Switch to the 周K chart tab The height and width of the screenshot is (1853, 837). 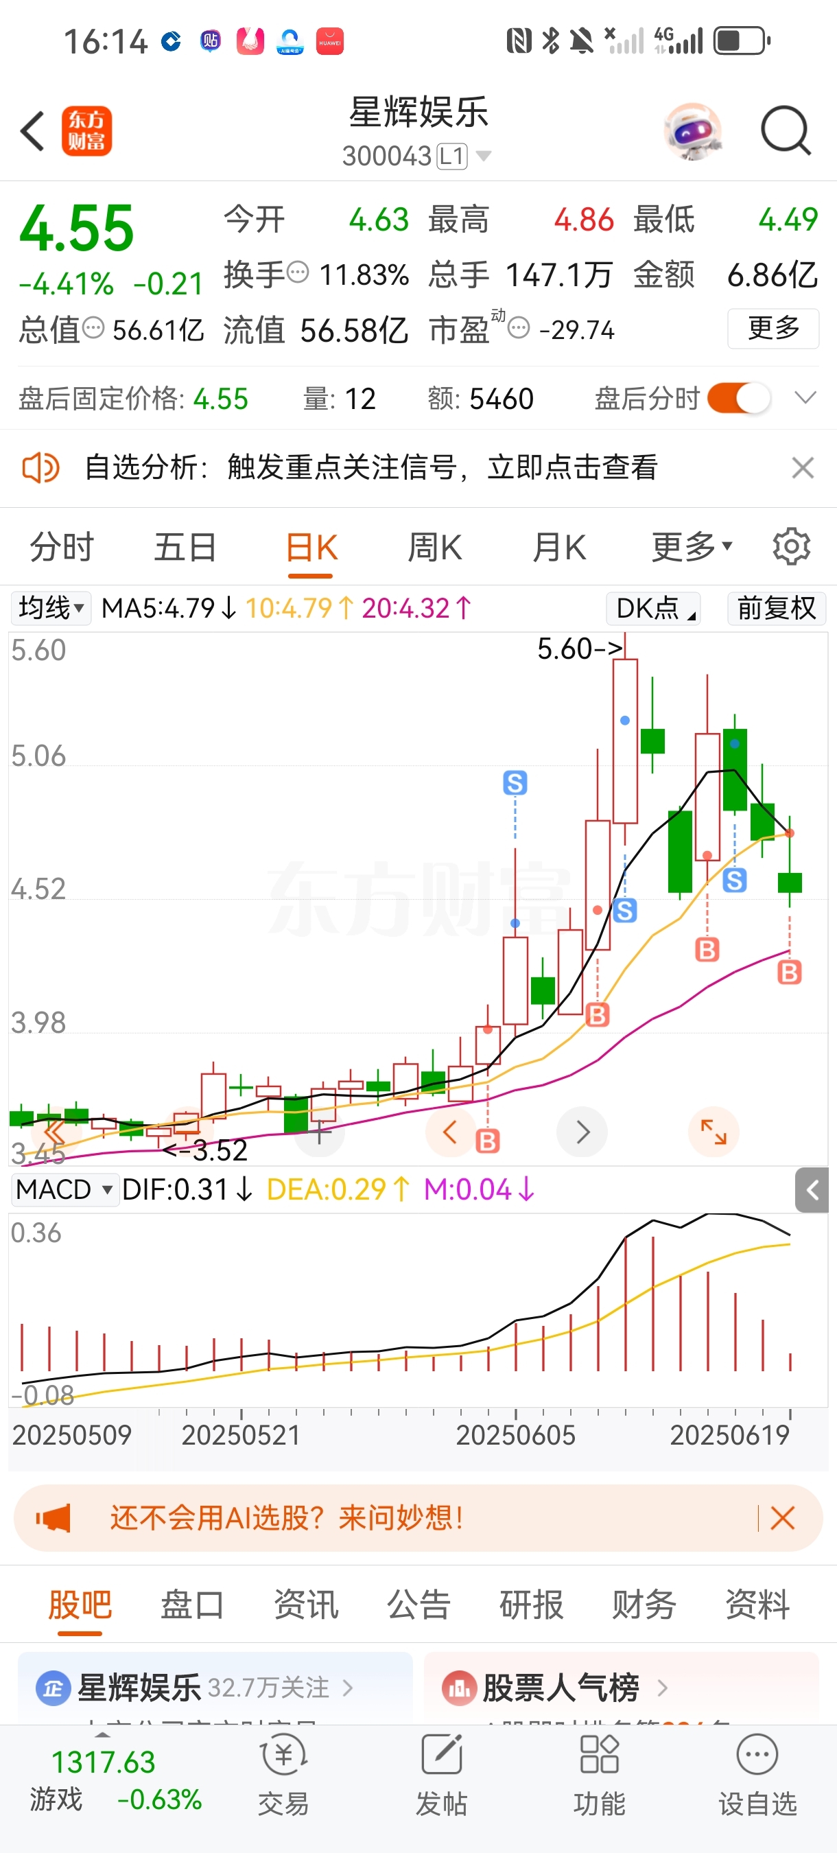[x=434, y=548]
